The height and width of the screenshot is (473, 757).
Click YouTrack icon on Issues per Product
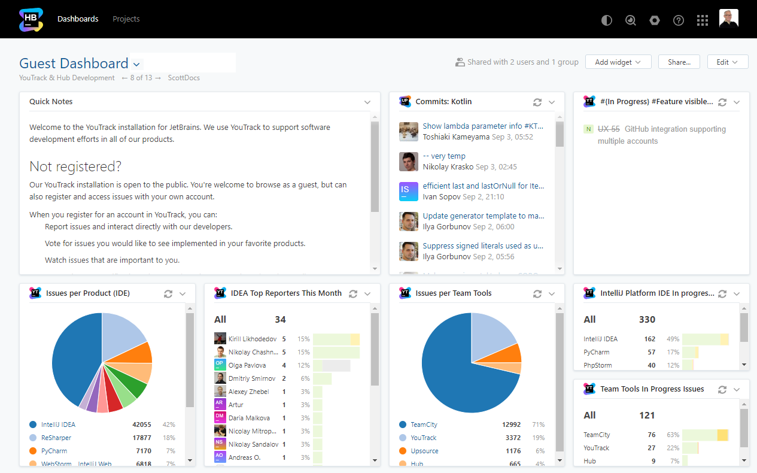click(x=35, y=293)
